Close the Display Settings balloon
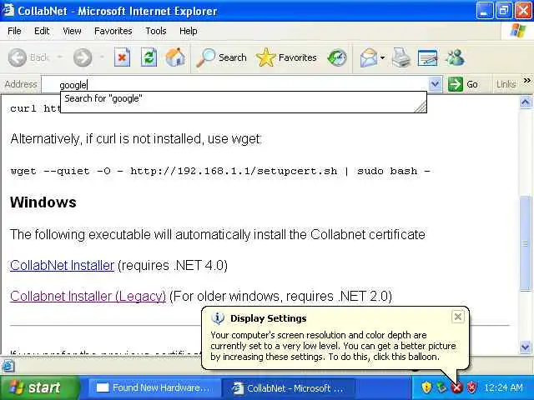 458,317
